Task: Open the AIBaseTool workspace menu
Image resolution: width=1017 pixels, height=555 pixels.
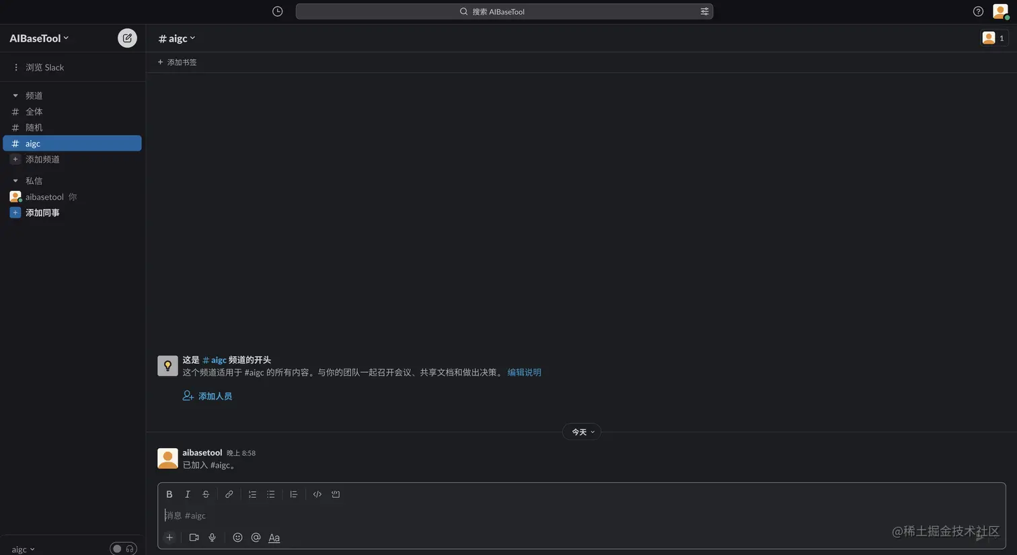Action: (39, 38)
